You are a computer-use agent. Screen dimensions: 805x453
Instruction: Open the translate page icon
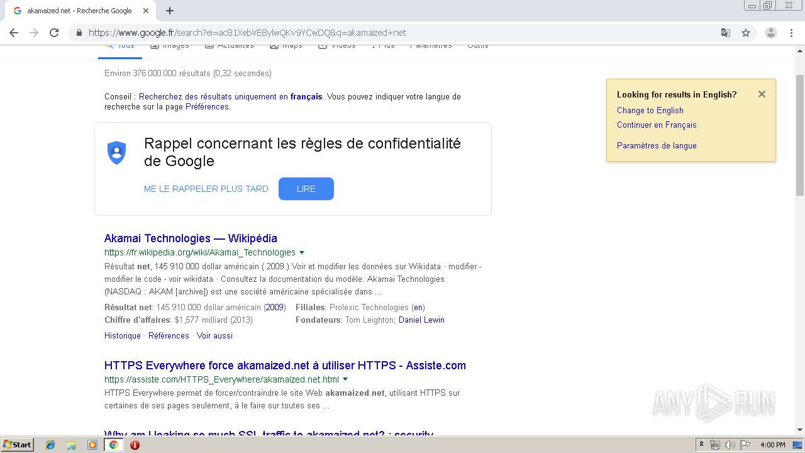726,33
